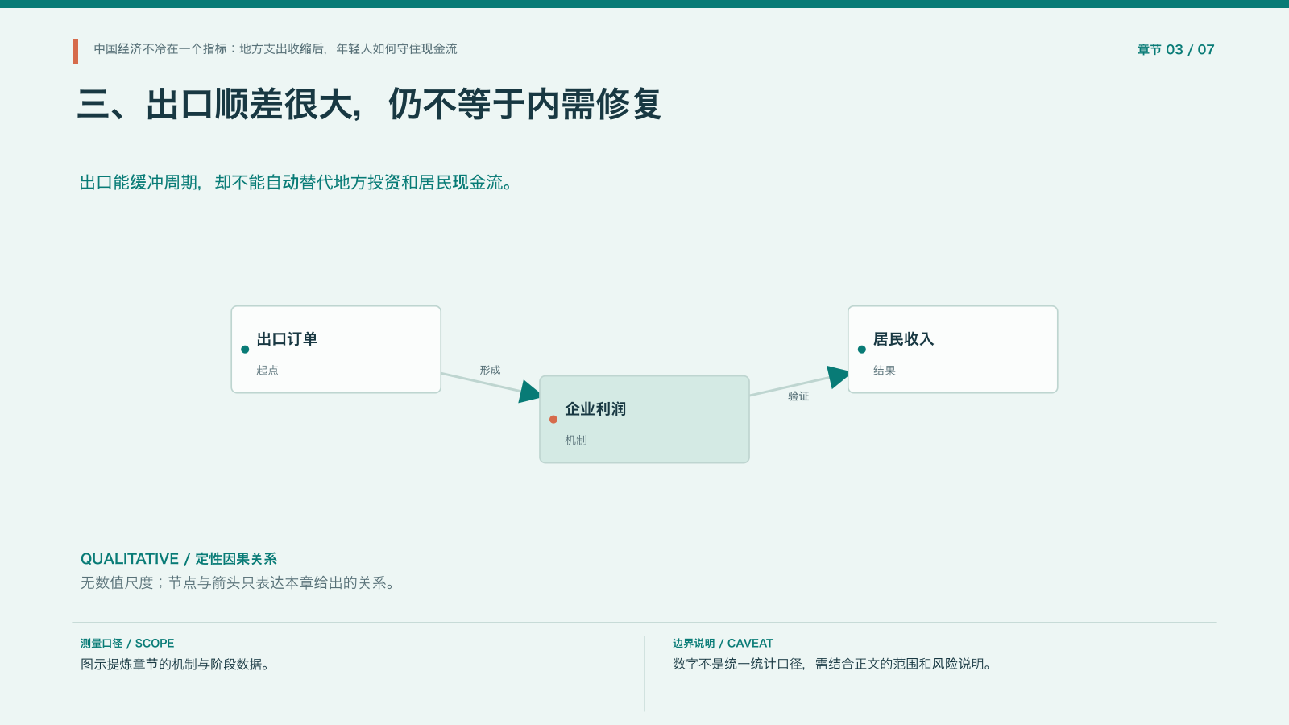
Task: Click the slide title 三、出口顺差很大，仍不等于内需修复
Action: point(369,105)
